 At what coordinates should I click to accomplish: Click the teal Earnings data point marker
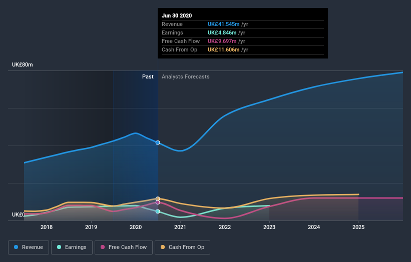pyautogui.click(x=158, y=211)
